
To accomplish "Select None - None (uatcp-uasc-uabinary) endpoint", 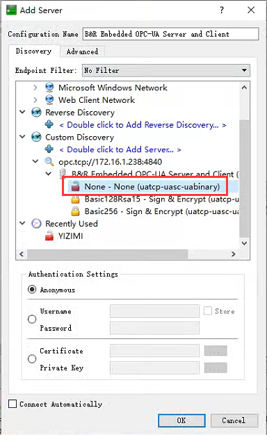I will pos(152,187).
